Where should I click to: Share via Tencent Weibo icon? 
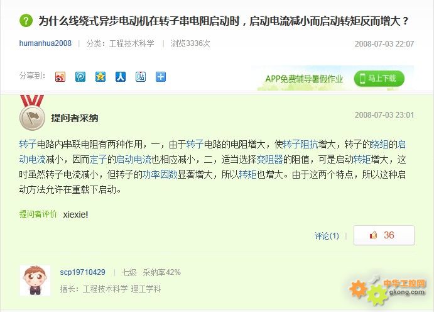[80, 77]
